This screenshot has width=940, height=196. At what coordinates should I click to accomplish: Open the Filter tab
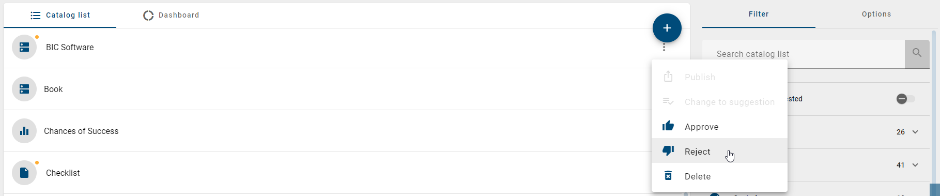tap(759, 14)
